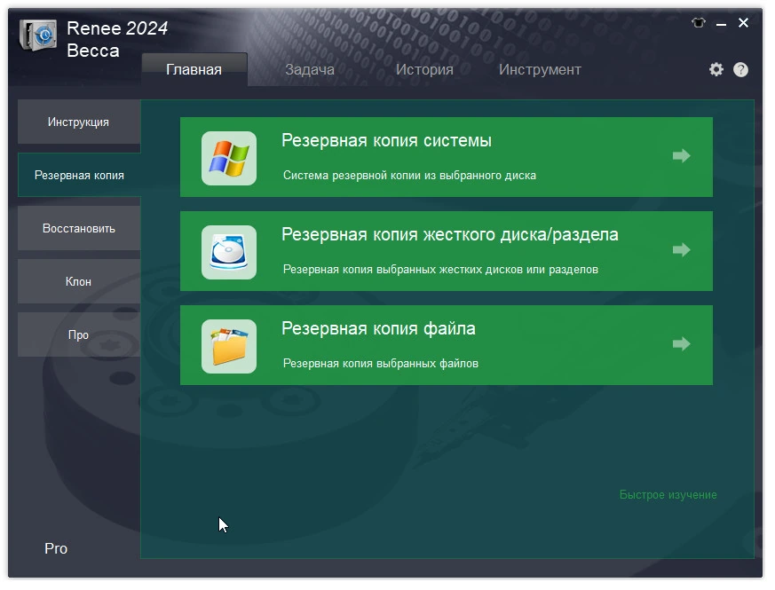
Task: Minimize the Renee Becca window
Action: pyautogui.click(x=721, y=23)
